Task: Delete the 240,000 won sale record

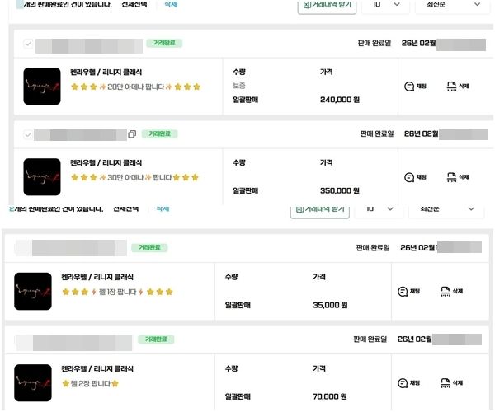Action: pyautogui.click(x=457, y=85)
